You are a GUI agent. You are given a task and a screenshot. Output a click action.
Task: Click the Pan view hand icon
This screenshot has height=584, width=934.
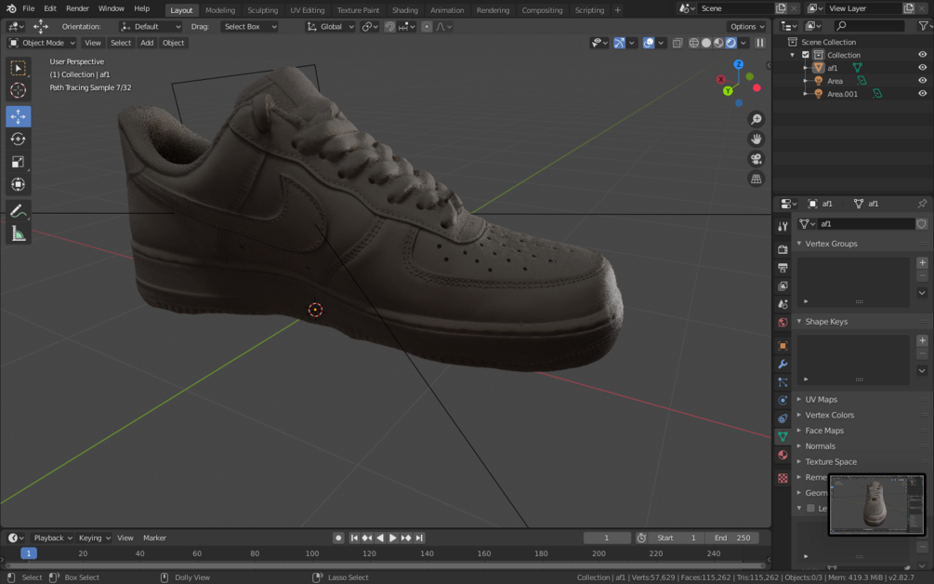[x=756, y=139]
